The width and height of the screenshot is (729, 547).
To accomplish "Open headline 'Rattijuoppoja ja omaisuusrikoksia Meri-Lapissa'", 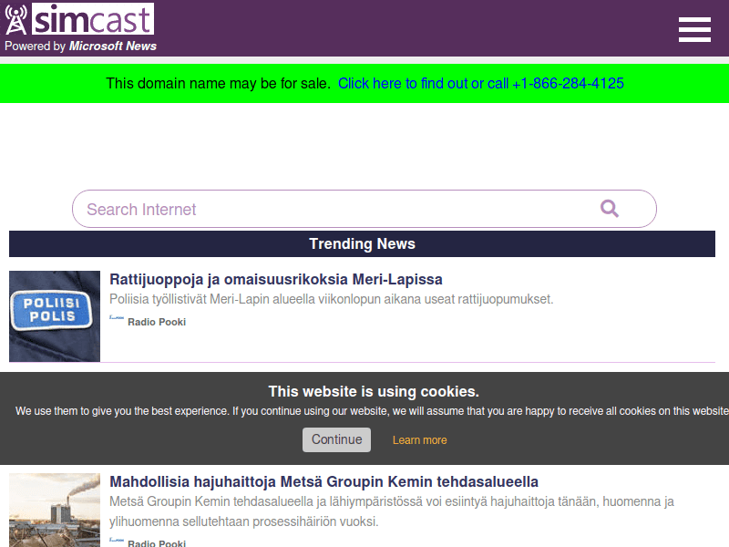I will (x=275, y=280).
